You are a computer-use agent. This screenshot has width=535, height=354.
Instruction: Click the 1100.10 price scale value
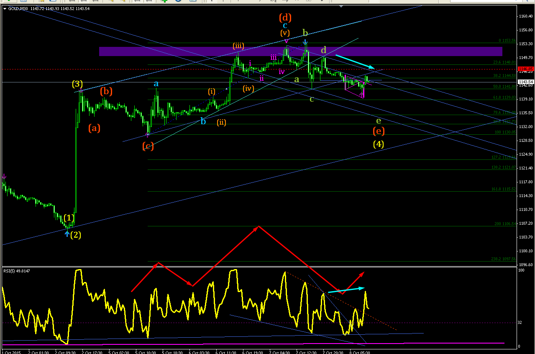click(x=525, y=251)
